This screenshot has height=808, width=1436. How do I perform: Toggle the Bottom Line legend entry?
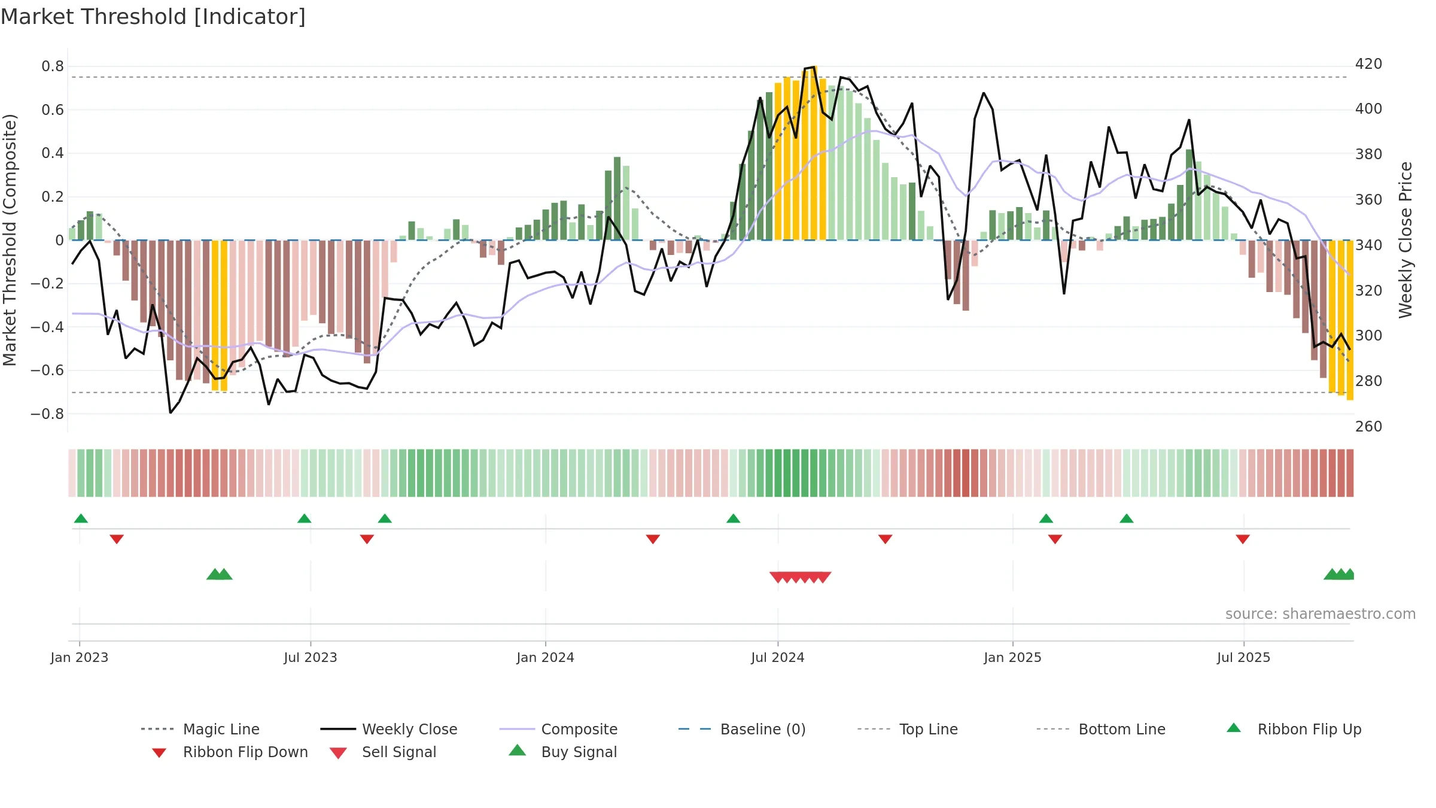(1101, 729)
